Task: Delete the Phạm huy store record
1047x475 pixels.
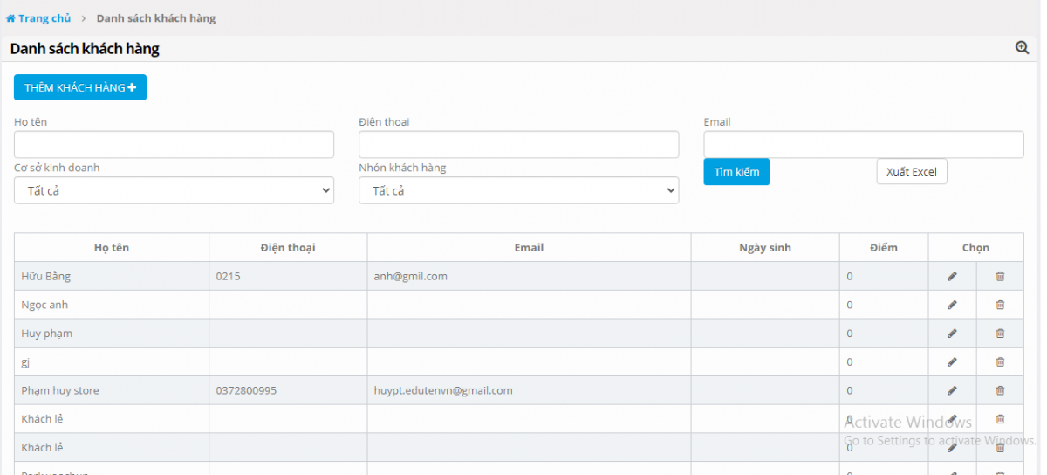Action: tap(1000, 390)
